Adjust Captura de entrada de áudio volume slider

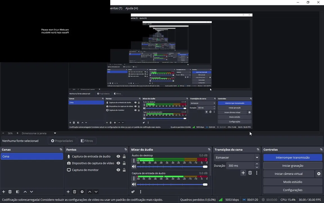[x=172, y=184]
